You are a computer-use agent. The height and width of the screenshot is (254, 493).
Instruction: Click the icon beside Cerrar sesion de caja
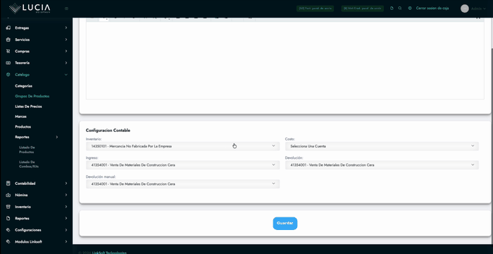coord(410,8)
